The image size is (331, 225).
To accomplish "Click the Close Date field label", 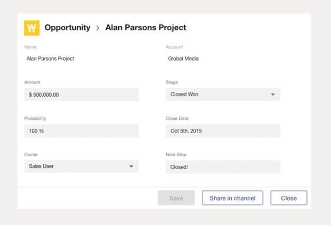I will [x=177, y=118].
